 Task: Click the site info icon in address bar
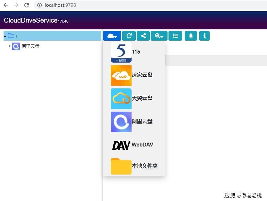pyautogui.click(x=39, y=5)
